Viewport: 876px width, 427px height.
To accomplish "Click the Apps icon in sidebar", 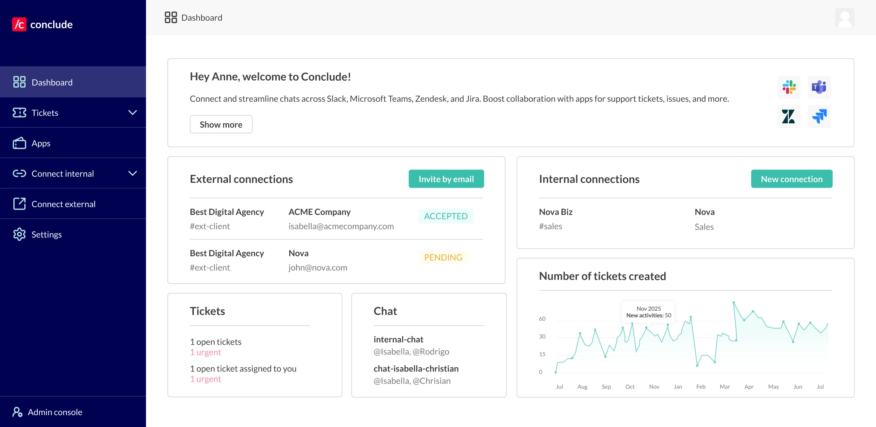I will (19, 143).
